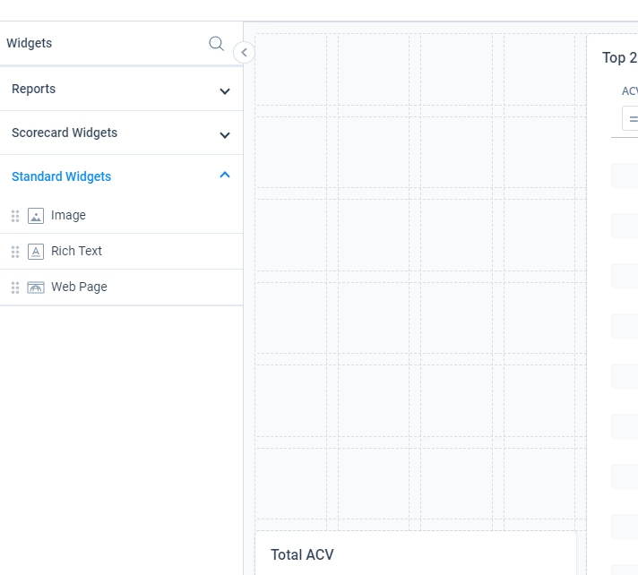Collapse the Standard Widgets chevron
Screen dimensions: 638x575
225,175
